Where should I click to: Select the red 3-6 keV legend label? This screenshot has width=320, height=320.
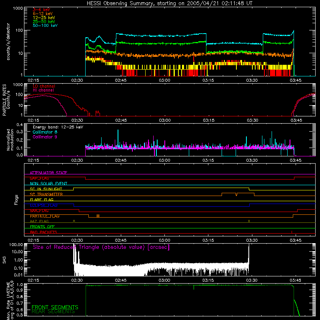tap(42, 10)
